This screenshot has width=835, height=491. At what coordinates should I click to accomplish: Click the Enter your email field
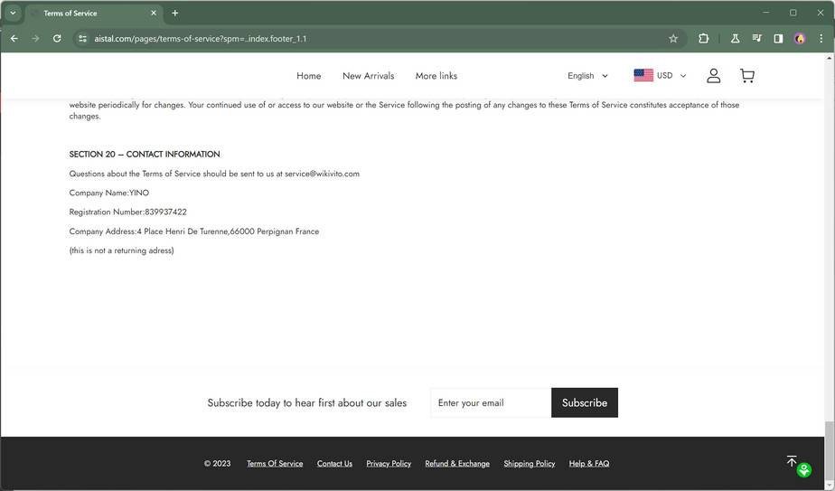pyautogui.click(x=491, y=402)
